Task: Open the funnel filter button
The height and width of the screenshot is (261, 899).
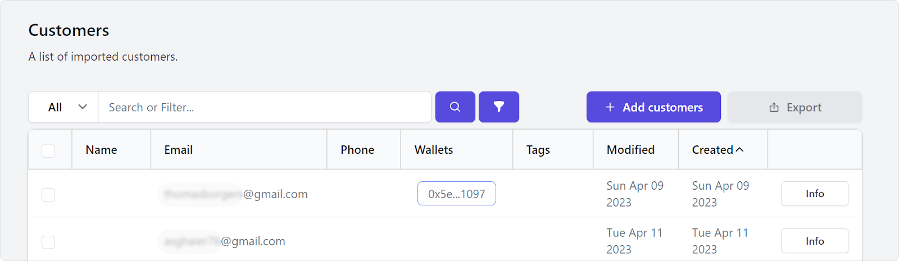Action: (x=498, y=107)
